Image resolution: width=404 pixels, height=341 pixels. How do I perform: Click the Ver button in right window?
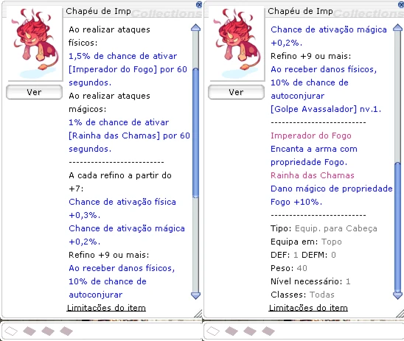[x=236, y=92]
